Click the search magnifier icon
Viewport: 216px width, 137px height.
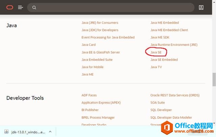tap(34, 7)
